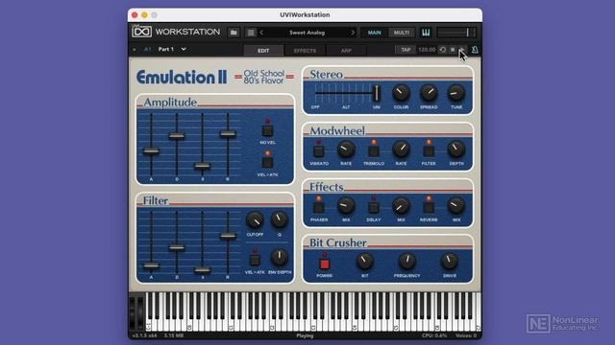Click the Amplitude release (R) slider
The height and width of the screenshot is (345, 615).
click(228, 134)
